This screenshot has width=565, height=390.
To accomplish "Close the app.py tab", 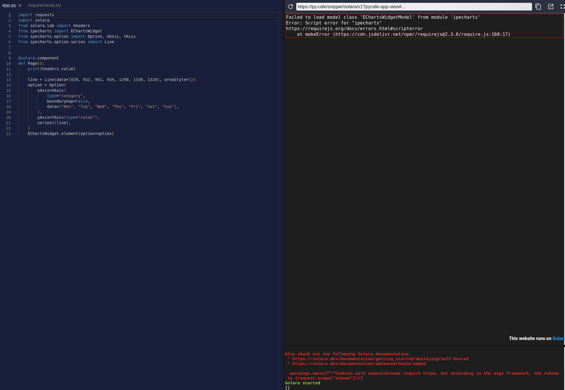I will 20,5.
